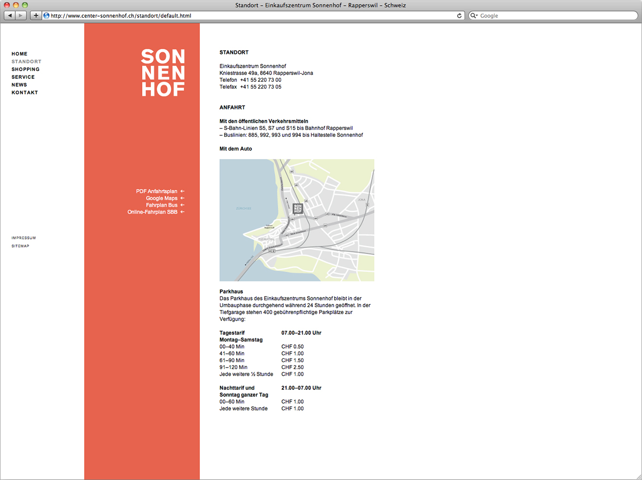Reload the page with the refresh icon

click(x=459, y=16)
